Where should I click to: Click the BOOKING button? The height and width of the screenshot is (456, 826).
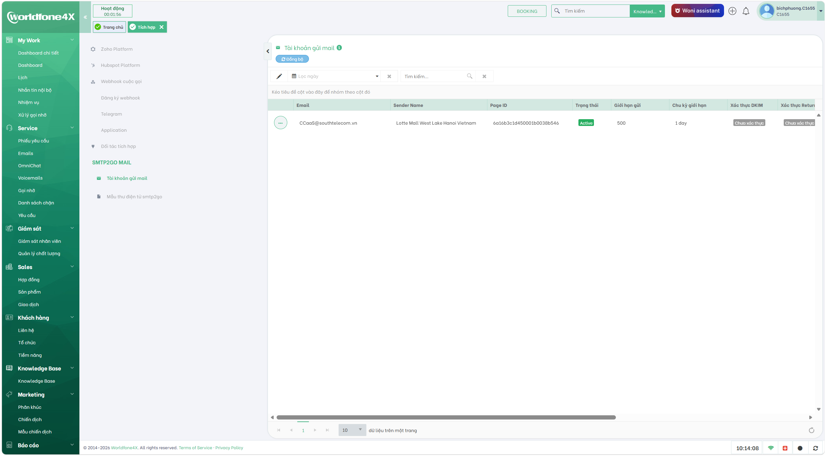(x=527, y=11)
